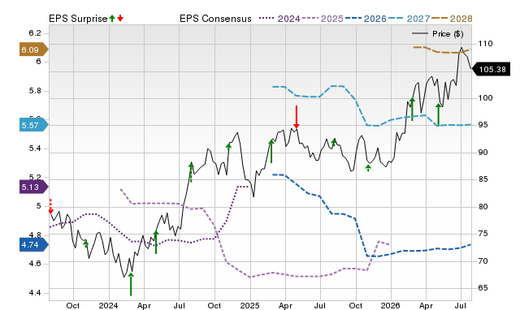Click the Price ($) legend label
520x310 pixels.
coord(448,34)
